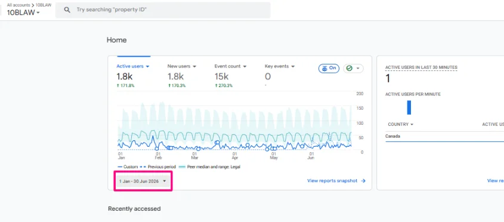The height and width of the screenshot is (222, 504).
Task: Click the 171.8% Active users change
Action: click(x=125, y=86)
